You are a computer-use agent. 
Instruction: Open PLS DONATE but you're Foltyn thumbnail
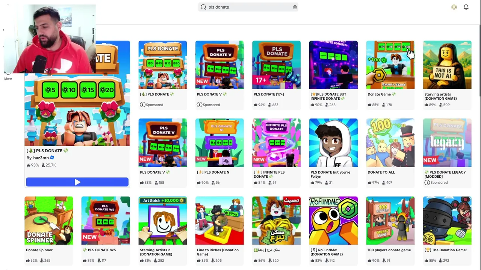(x=333, y=143)
